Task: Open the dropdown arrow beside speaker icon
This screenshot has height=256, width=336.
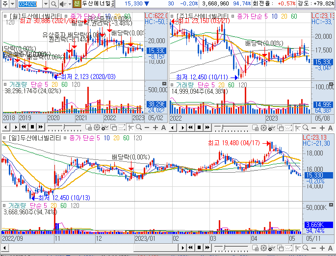Action: pos(70,4)
